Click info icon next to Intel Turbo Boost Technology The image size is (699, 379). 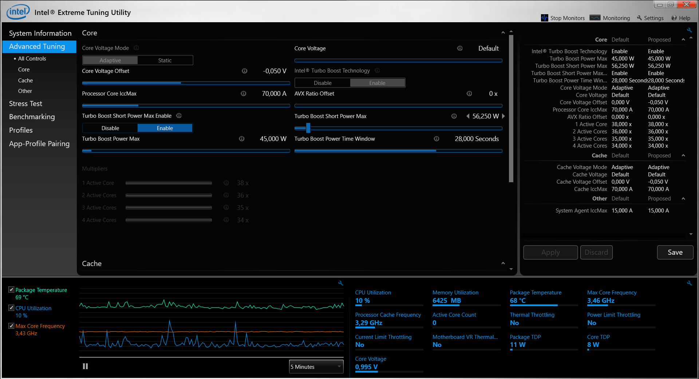point(377,70)
